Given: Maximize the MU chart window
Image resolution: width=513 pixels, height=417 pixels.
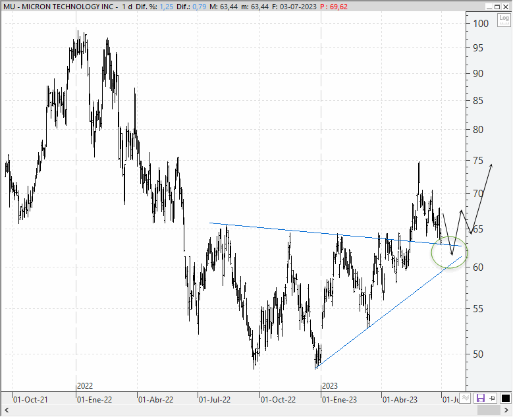Looking at the screenshot, I should pyautogui.click(x=497, y=7).
